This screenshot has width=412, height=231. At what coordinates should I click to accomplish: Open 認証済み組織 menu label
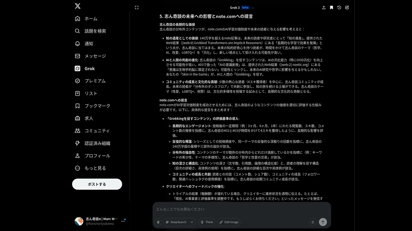coord(98,143)
